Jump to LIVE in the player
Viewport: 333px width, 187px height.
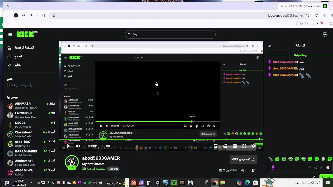point(108,146)
